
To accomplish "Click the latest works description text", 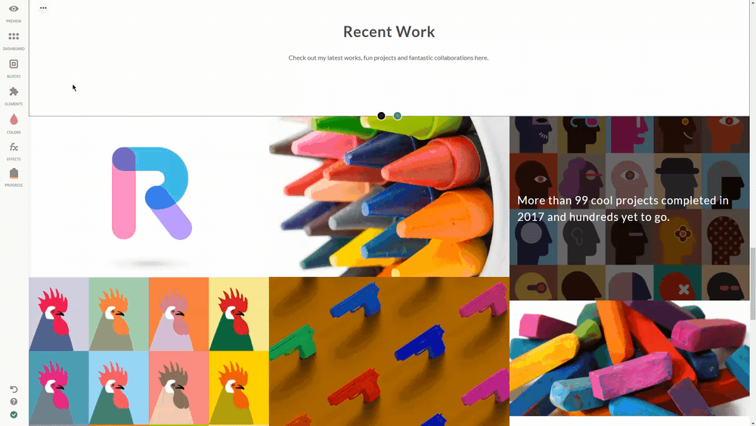I will (x=389, y=58).
